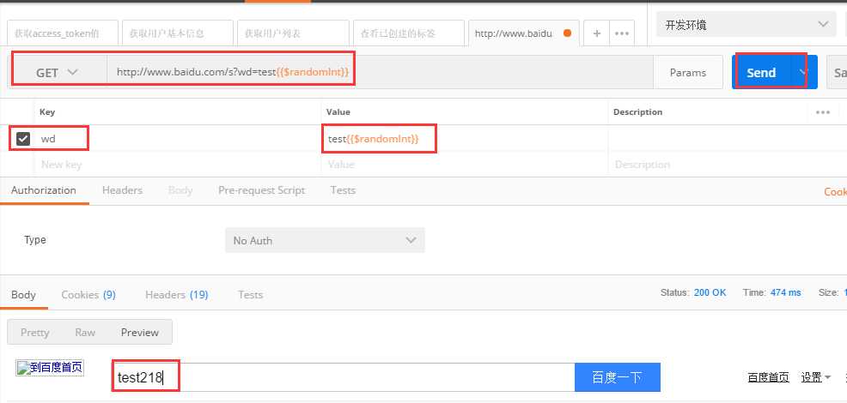Open the 开发环境 environment dropdown
The image size is (847, 403).
pos(747,25)
